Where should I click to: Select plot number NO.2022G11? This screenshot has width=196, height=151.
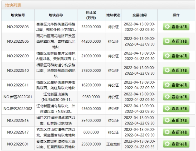[x=18, y=85]
